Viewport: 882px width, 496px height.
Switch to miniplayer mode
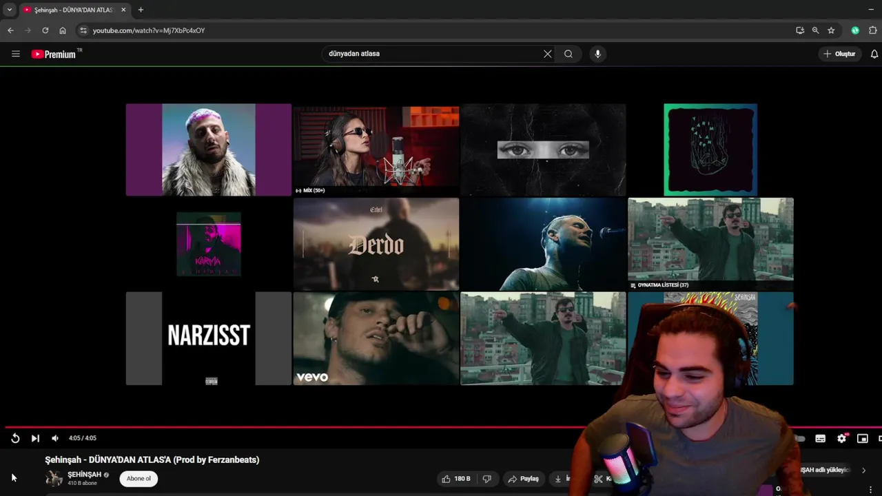[x=862, y=438]
